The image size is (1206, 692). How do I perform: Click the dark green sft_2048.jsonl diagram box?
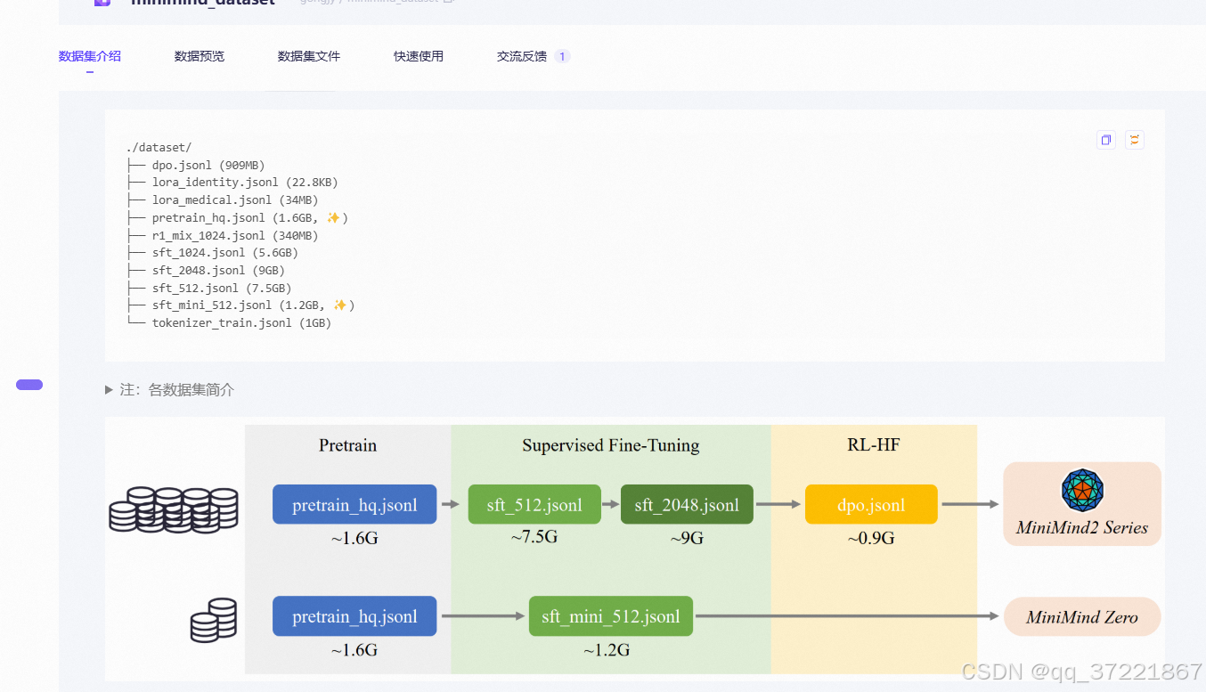[687, 504]
